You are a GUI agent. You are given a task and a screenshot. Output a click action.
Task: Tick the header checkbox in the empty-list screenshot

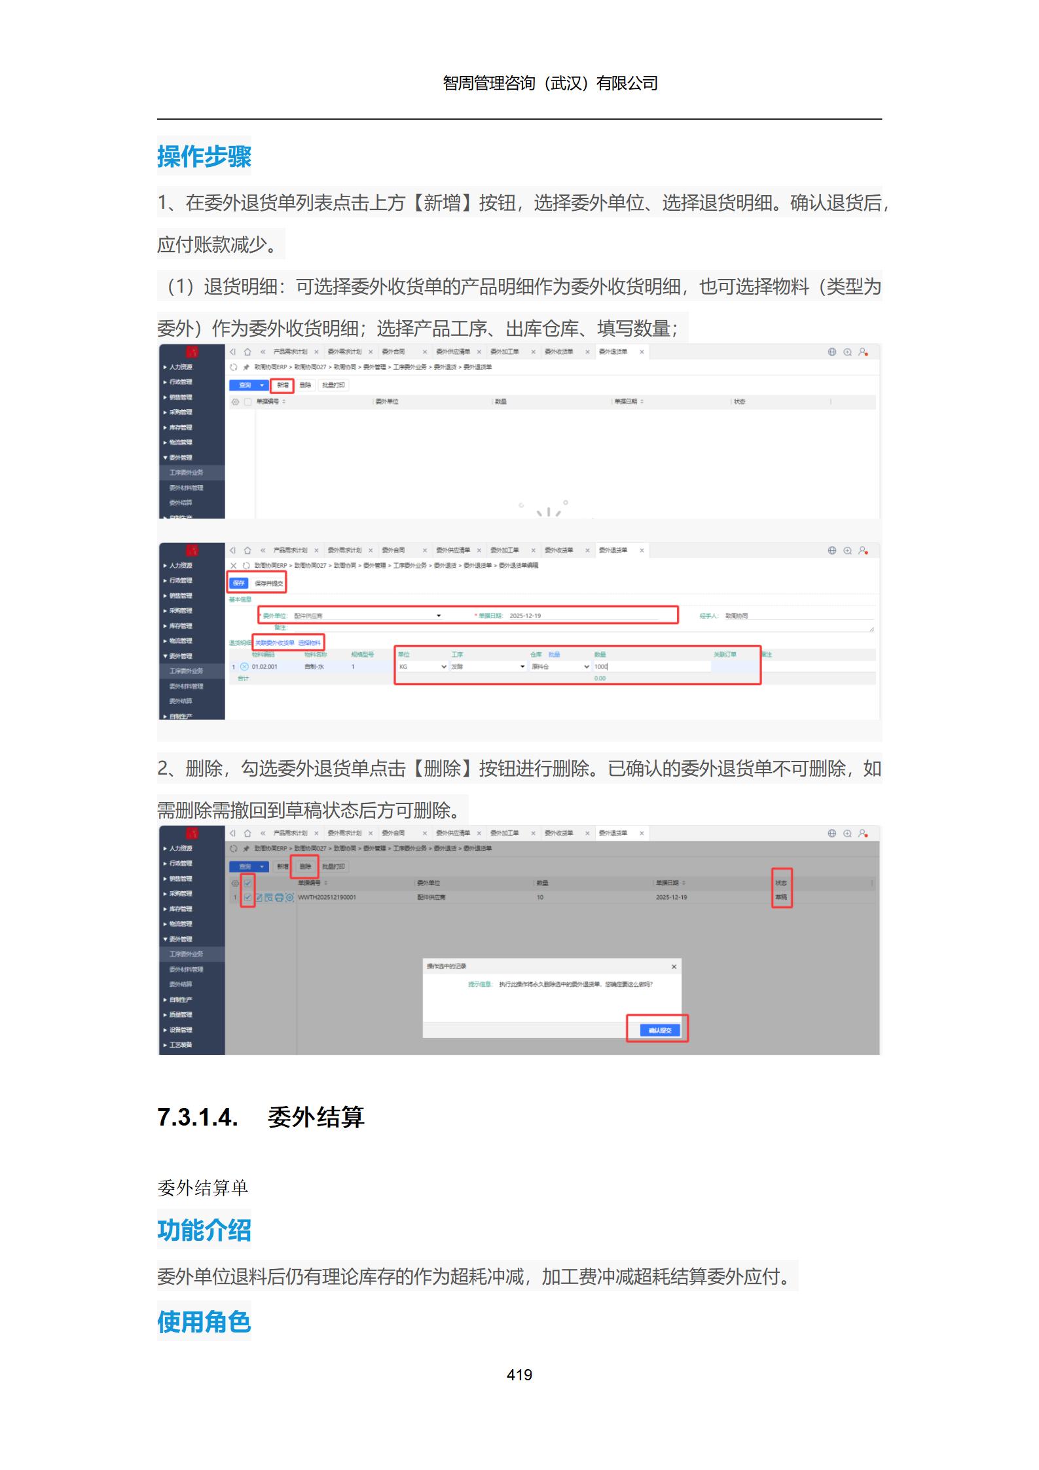pyautogui.click(x=247, y=401)
